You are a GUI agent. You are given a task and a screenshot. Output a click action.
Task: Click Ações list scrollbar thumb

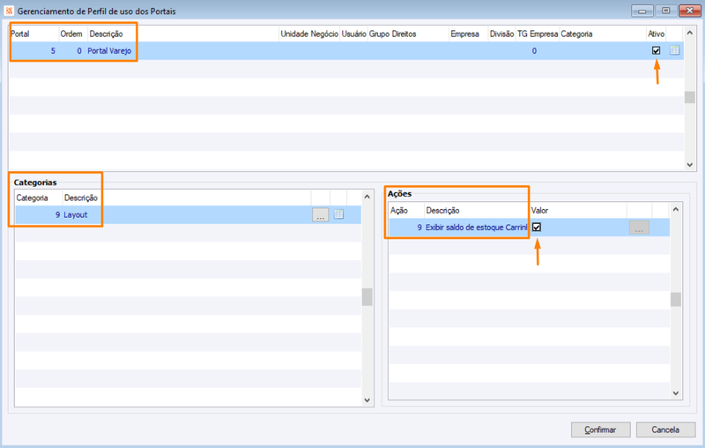pos(675,299)
